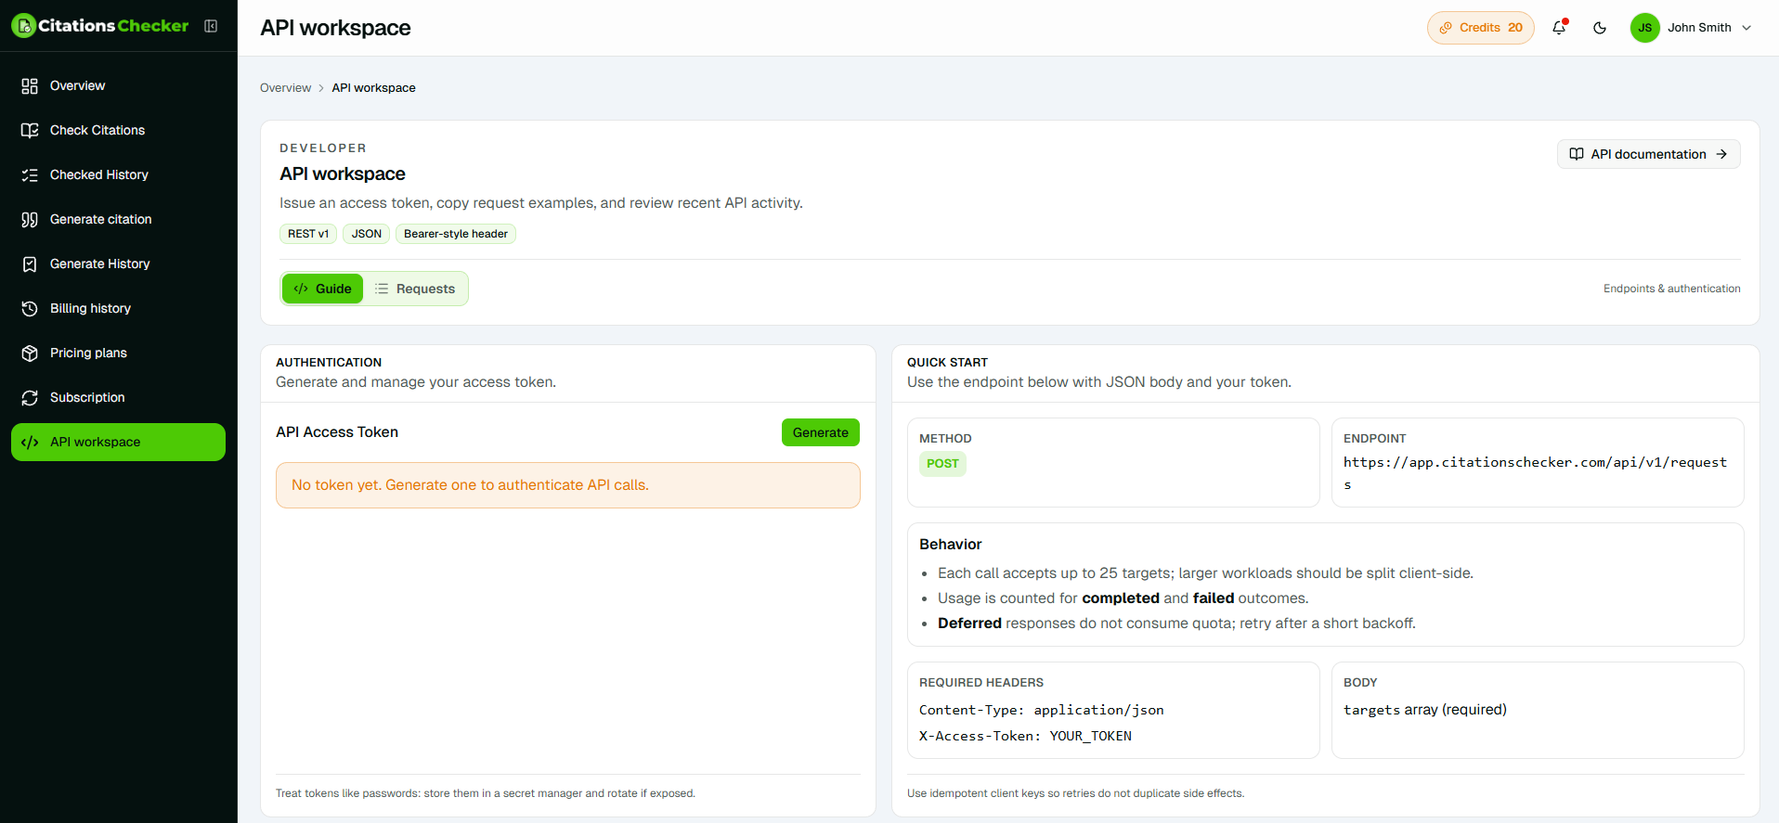Open the API documentation button

pyautogui.click(x=1648, y=154)
